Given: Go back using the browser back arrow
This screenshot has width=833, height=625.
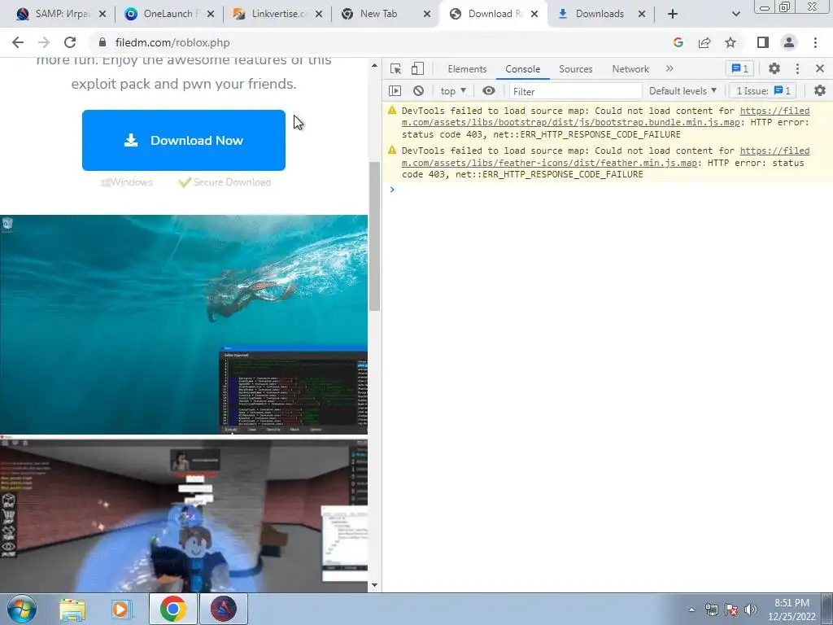Looking at the screenshot, I should point(18,42).
